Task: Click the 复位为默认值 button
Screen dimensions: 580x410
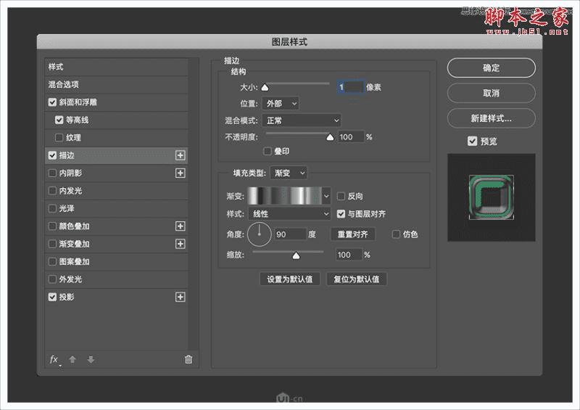Action: point(357,279)
